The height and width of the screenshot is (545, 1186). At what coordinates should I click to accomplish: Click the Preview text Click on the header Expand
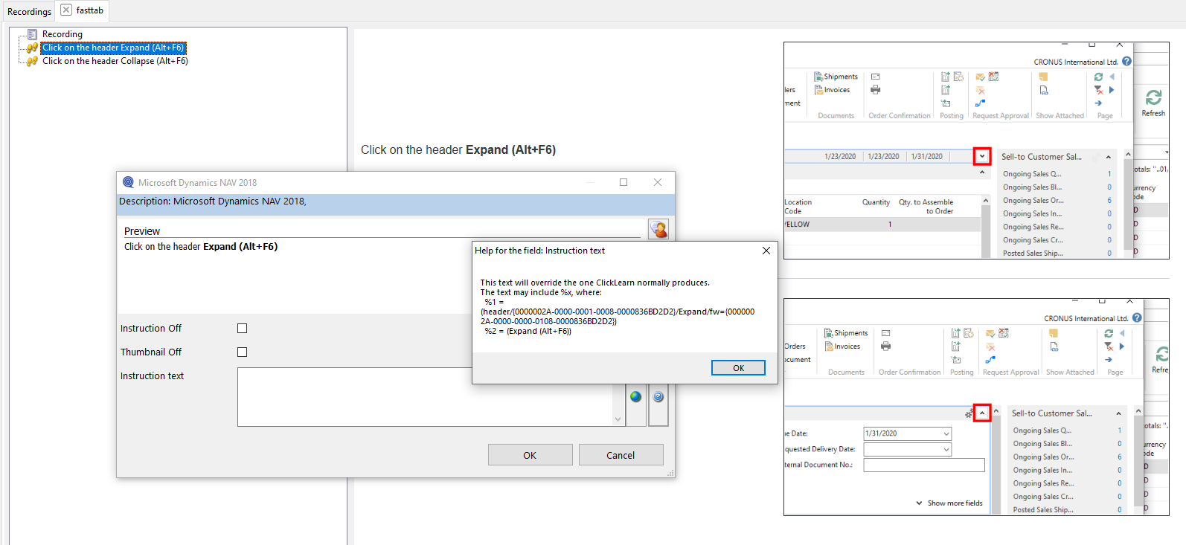pos(201,247)
